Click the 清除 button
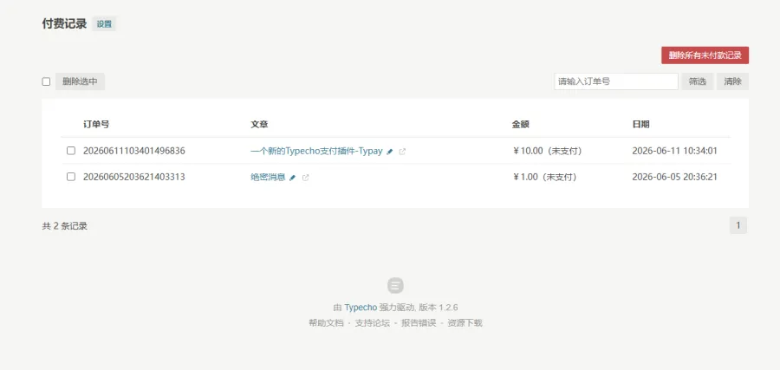 (732, 81)
